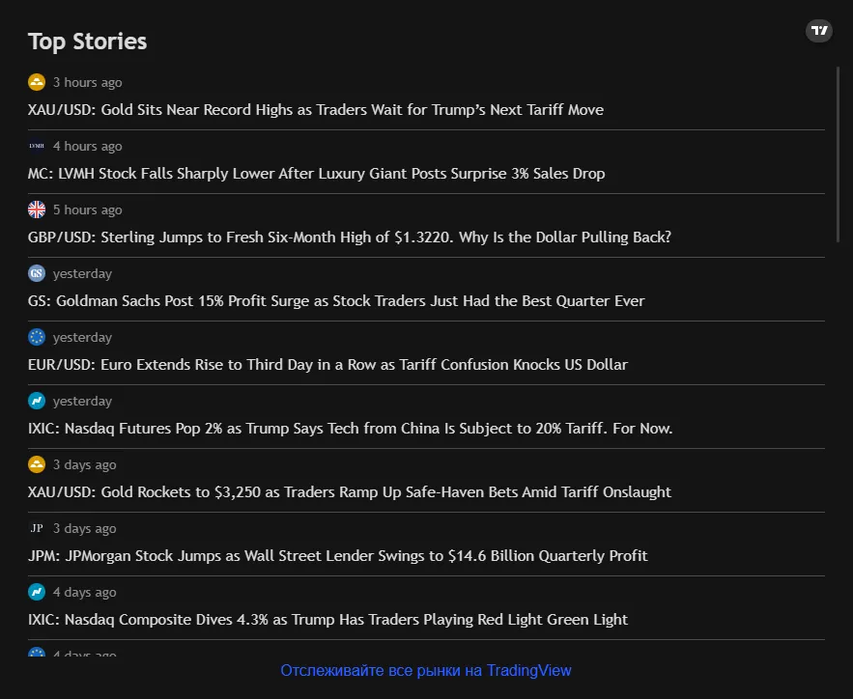Click gold icon beside 3 hours ago story

pos(37,82)
